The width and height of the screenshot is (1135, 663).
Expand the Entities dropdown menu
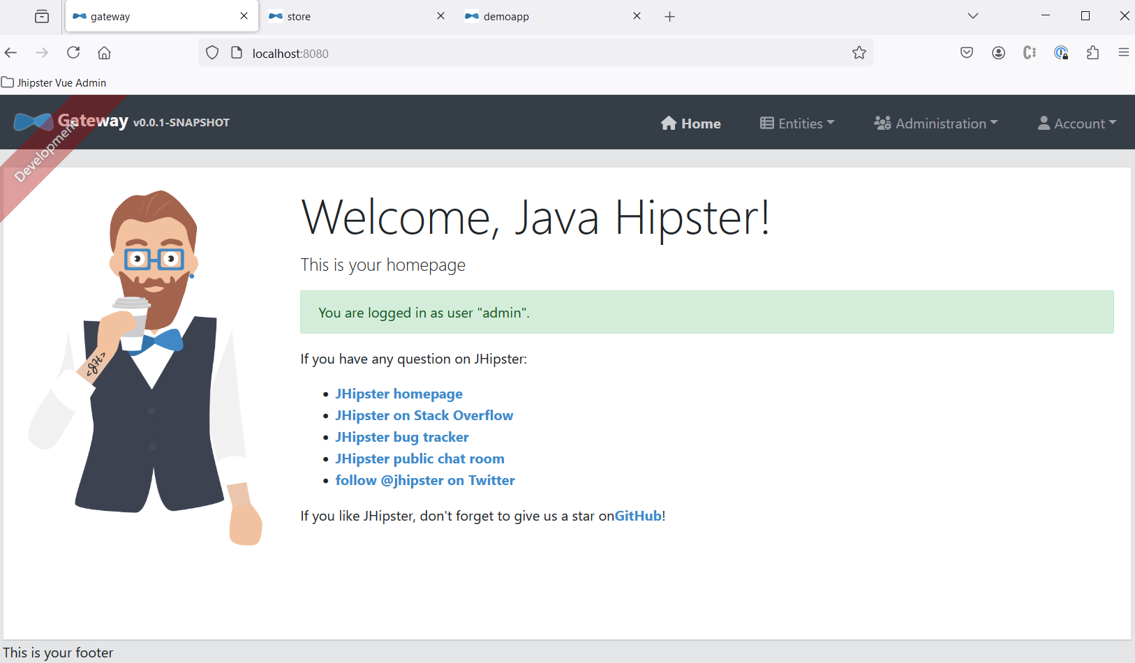click(797, 124)
